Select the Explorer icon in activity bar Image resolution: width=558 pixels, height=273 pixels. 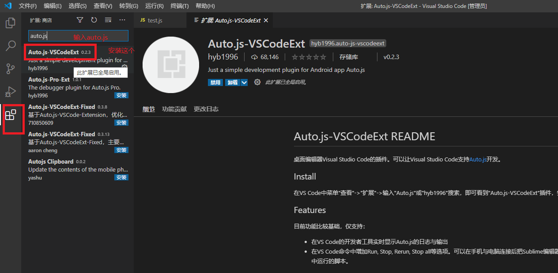11,23
